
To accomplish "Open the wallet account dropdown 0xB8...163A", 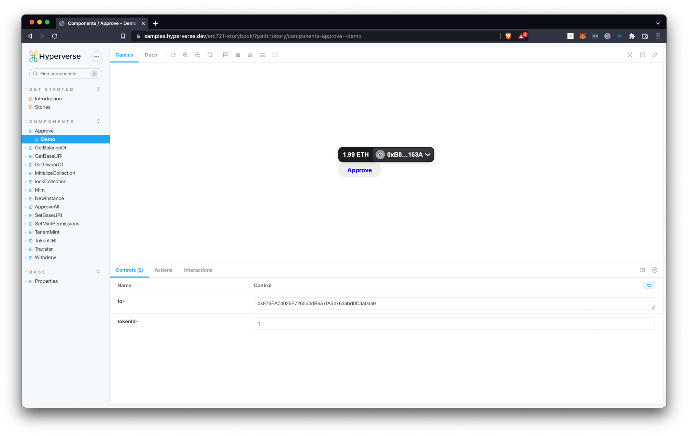I will pyautogui.click(x=403, y=155).
